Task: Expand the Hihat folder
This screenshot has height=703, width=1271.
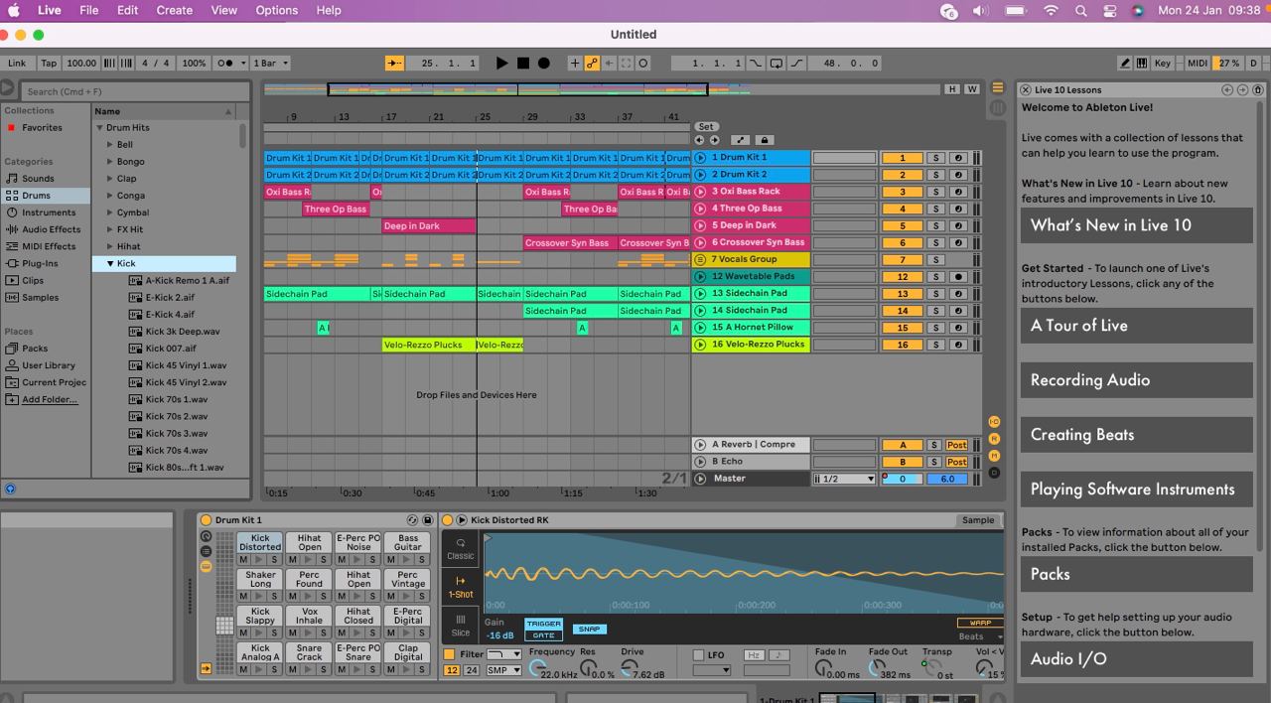Action: [x=110, y=246]
